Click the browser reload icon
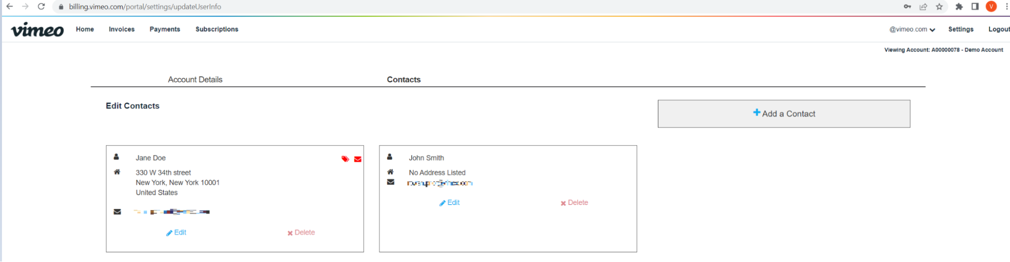 coord(41,7)
